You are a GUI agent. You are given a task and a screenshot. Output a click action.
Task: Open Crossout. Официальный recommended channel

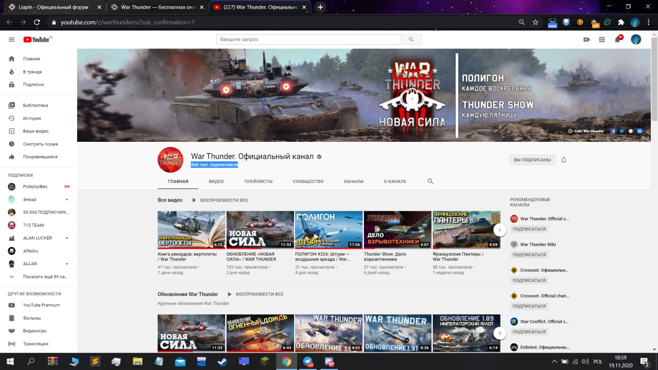point(539,270)
